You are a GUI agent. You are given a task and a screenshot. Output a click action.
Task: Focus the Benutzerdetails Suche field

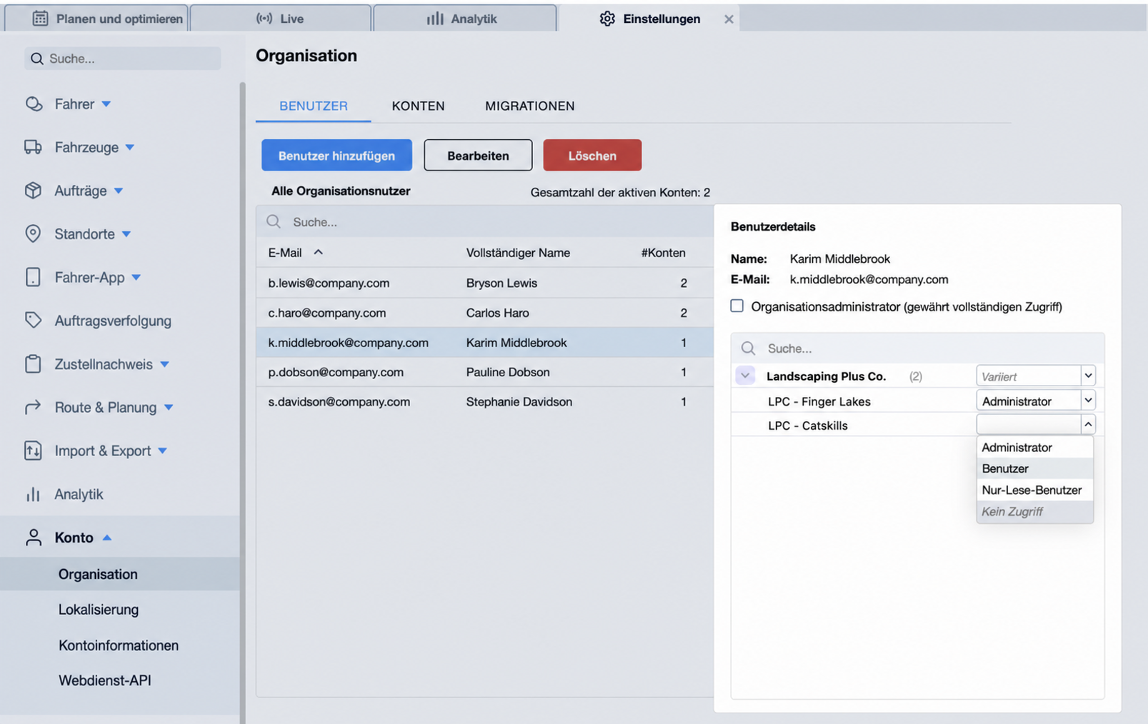tap(917, 348)
